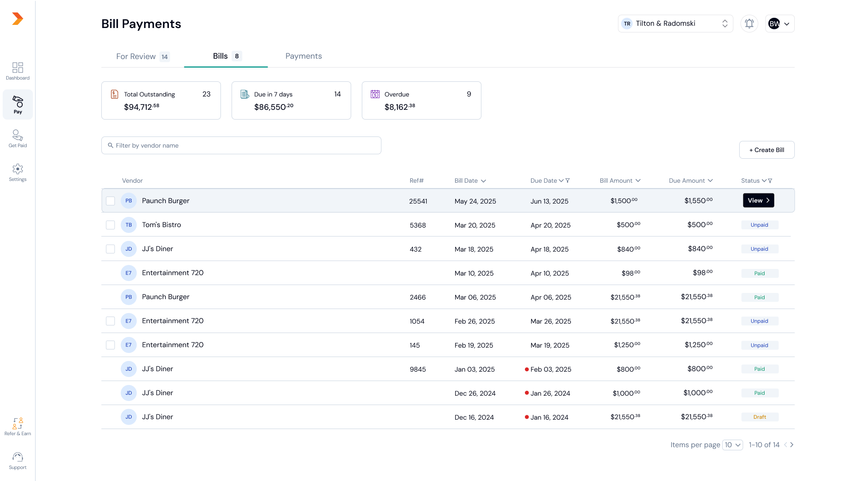The height and width of the screenshot is (481, 857).
Task: Check the Paunch Burger 25541 checkbox
Action: (111, 201)
